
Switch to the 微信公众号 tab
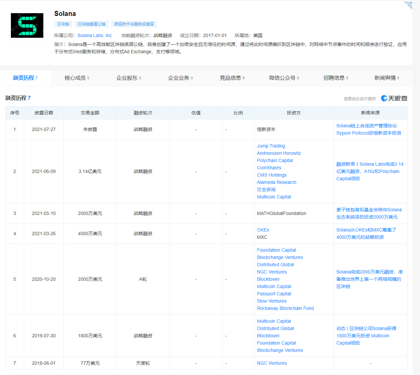(x=284, y=78)
